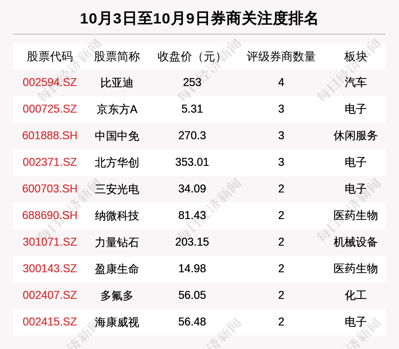Open stock code 002371.SZ
This screenshot has height=349, width=399.
pos(50,162)
